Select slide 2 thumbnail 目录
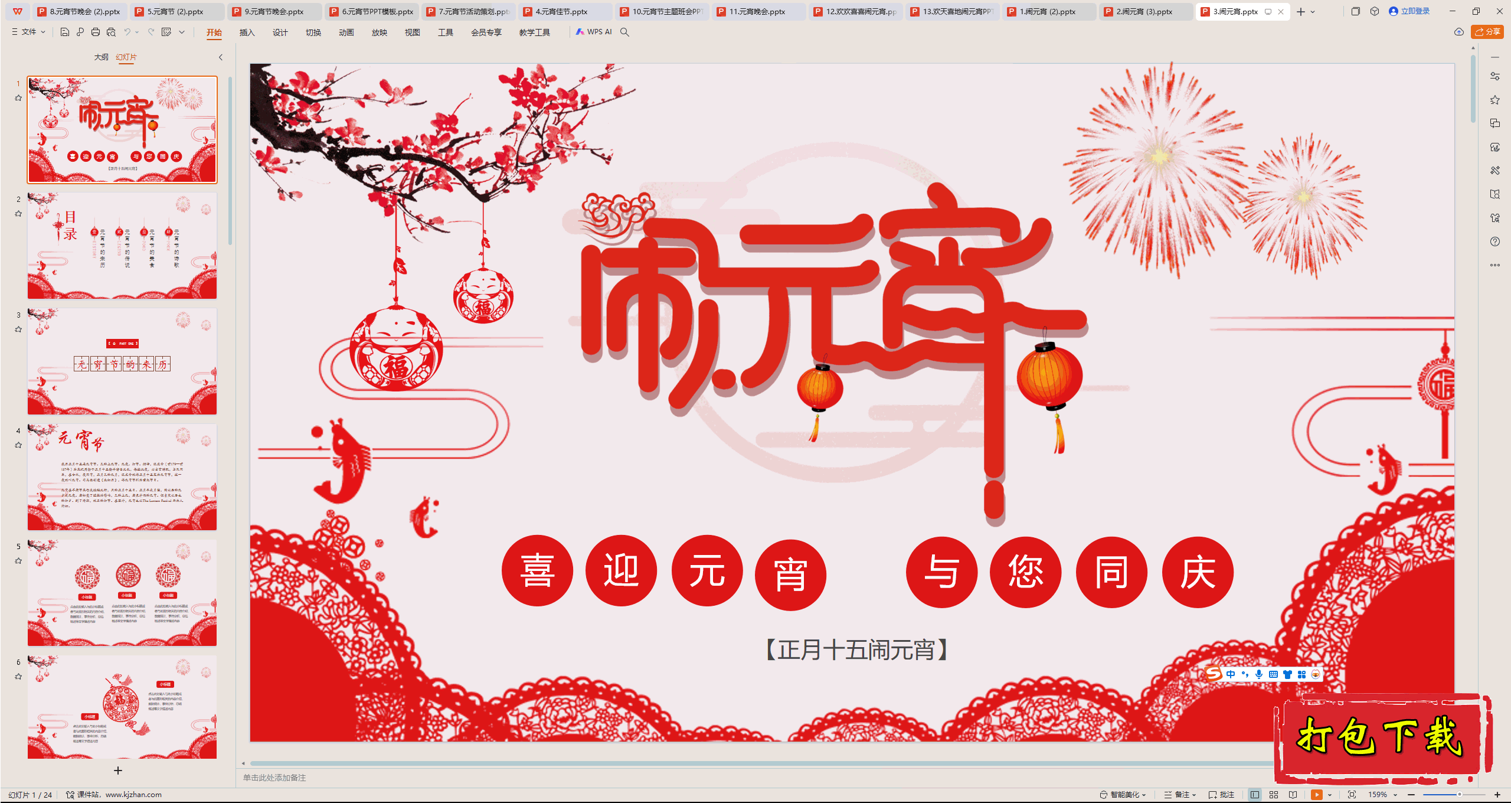 tap(122, 245)
